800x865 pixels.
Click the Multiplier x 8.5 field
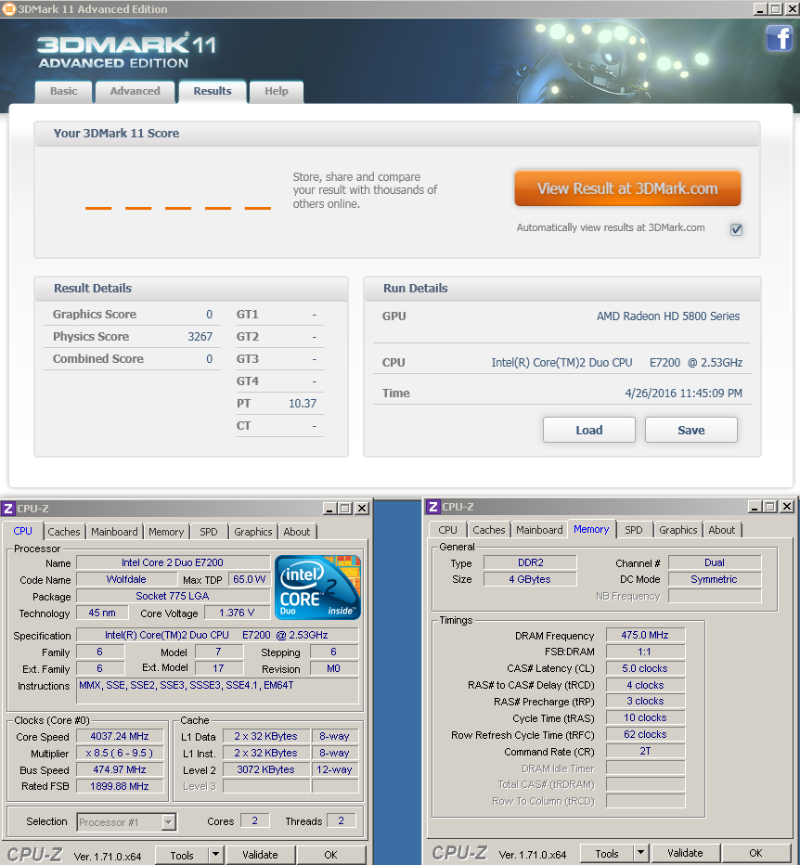(x=120, y=753)
